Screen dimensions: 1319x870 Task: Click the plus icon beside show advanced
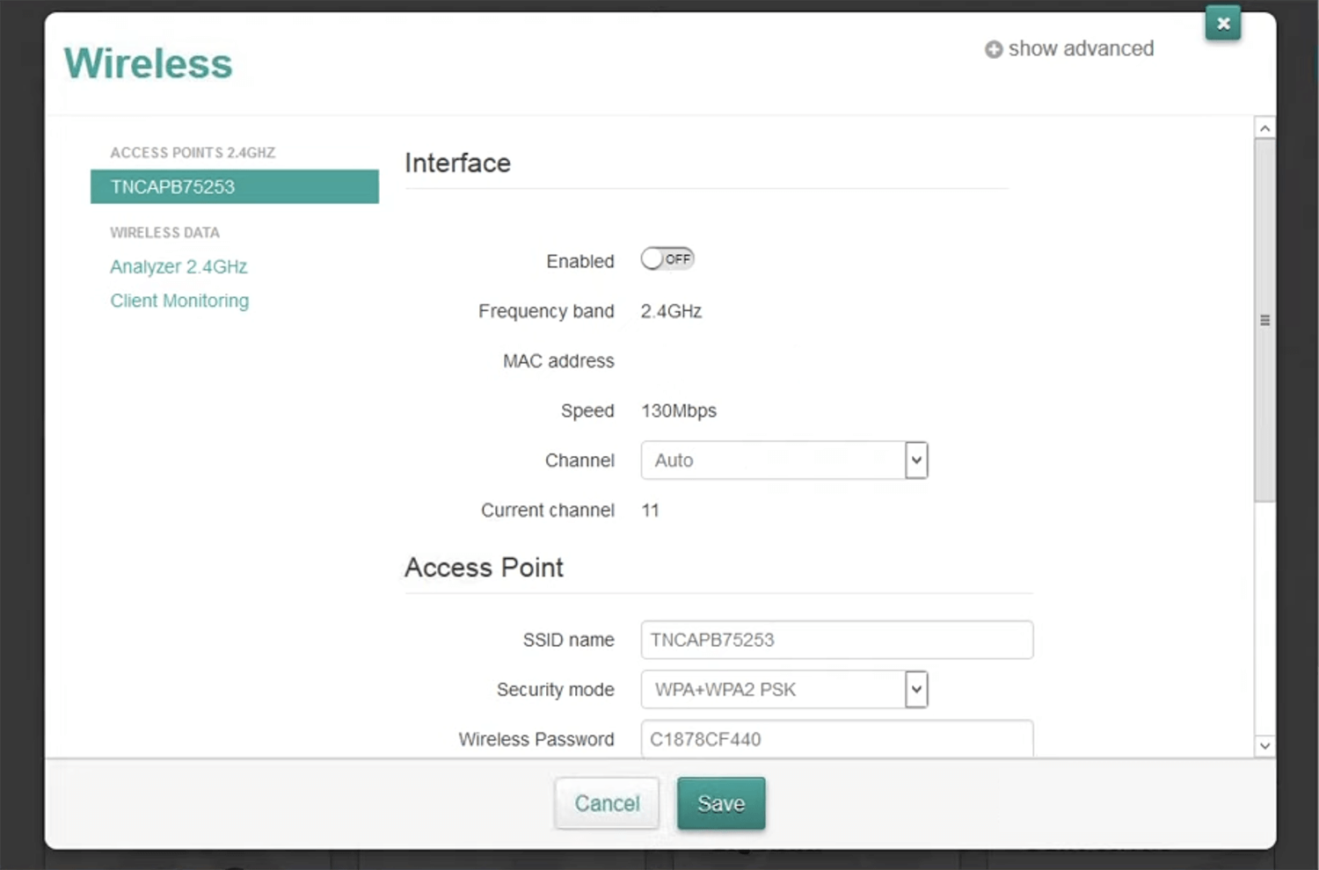click(x=994, y=50)
